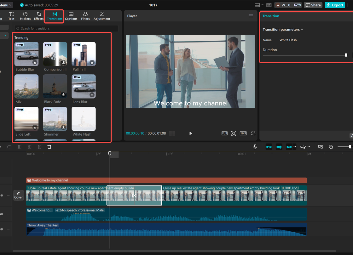353x255 pixels.
Task: Toggle auto snapping in timeline toolbar
Action: [279, 147]
